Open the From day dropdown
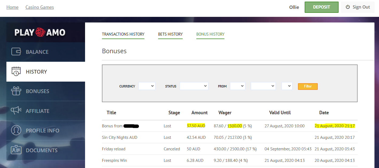 click(238, 86)
